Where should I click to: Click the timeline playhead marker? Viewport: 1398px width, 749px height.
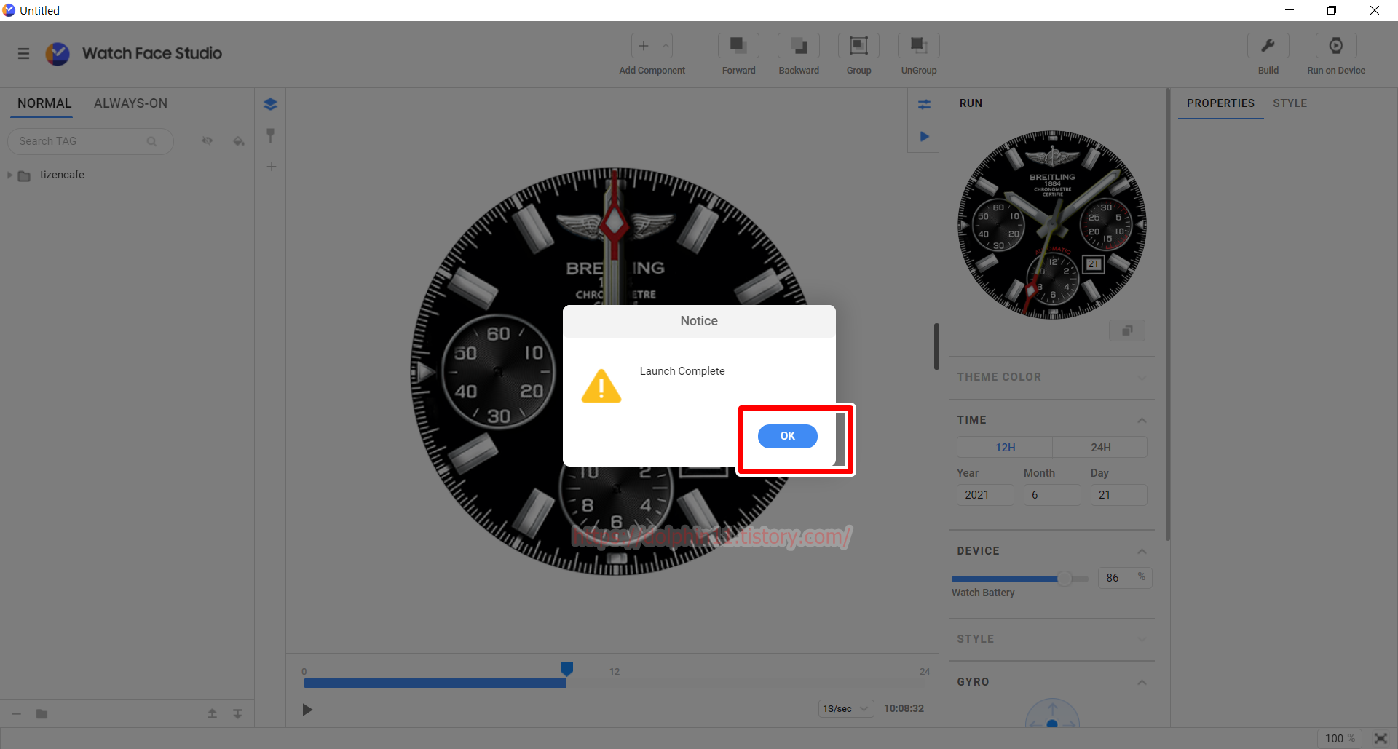click(x=566, y=668)
